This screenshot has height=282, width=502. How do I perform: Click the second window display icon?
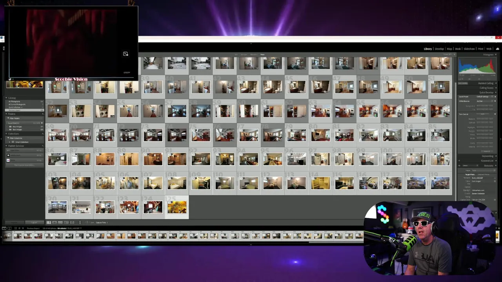[9, 228]
